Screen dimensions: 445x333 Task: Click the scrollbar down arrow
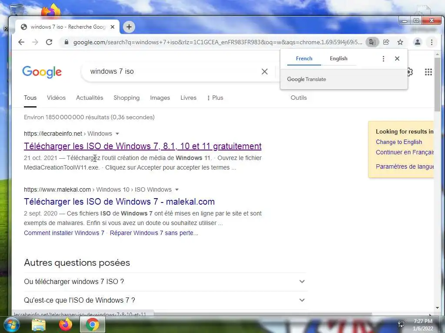coord(437,308)
